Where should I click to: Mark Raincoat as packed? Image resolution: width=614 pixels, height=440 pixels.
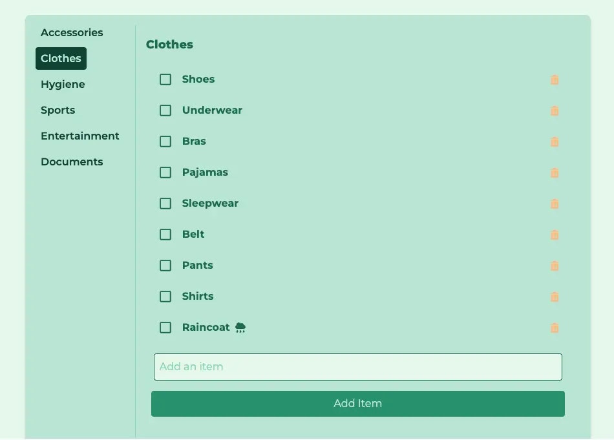point(165,328)
